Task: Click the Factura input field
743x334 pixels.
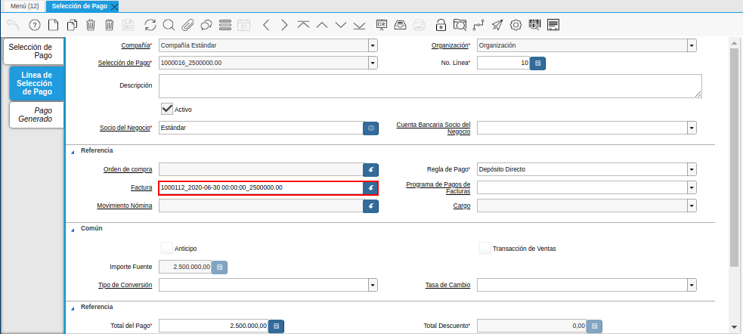Action: point(261,187)
